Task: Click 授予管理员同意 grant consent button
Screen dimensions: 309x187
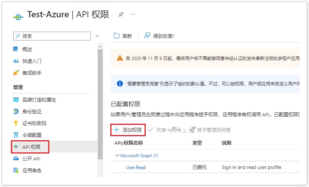Action: point(214,130)
